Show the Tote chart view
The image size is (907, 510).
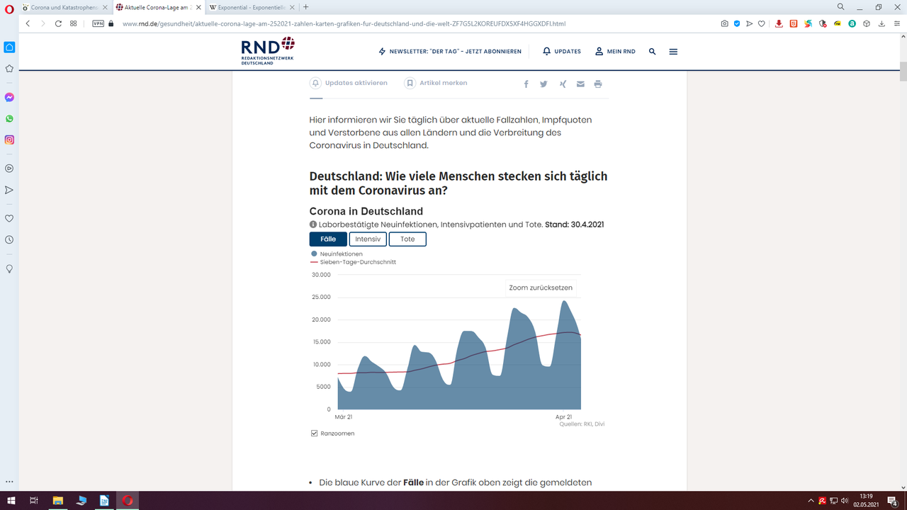[407, 239]
